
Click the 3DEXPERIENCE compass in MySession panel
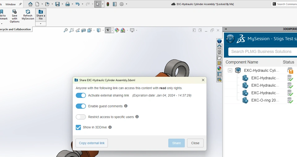click(x=230, y=39)
